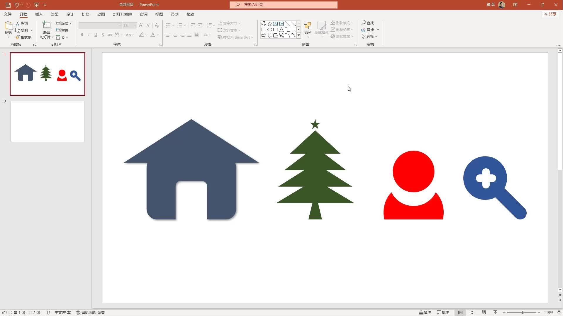Expand the 版式 layout dropdown
The height and width of the screenshot is (316, 563).
click(x=64, y=23)
